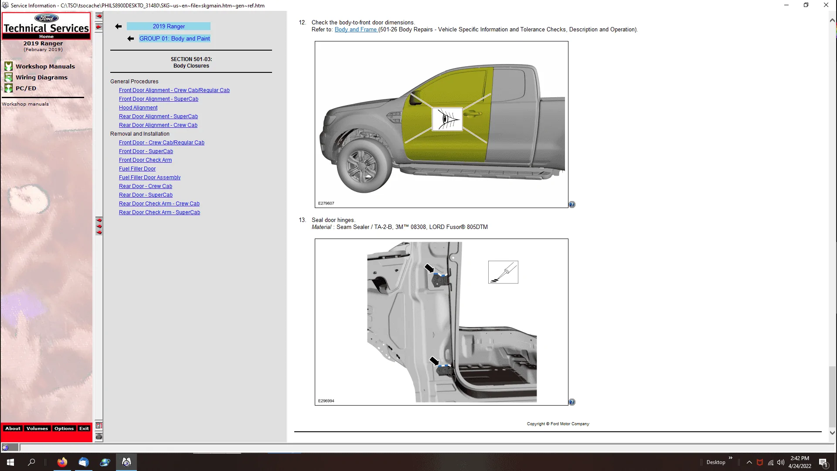Click the McAfee tray icon

coord(760,462)
